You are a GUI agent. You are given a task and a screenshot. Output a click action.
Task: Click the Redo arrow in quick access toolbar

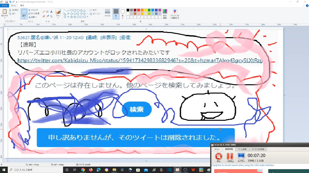pyautogui.click(x=14, y=2)
